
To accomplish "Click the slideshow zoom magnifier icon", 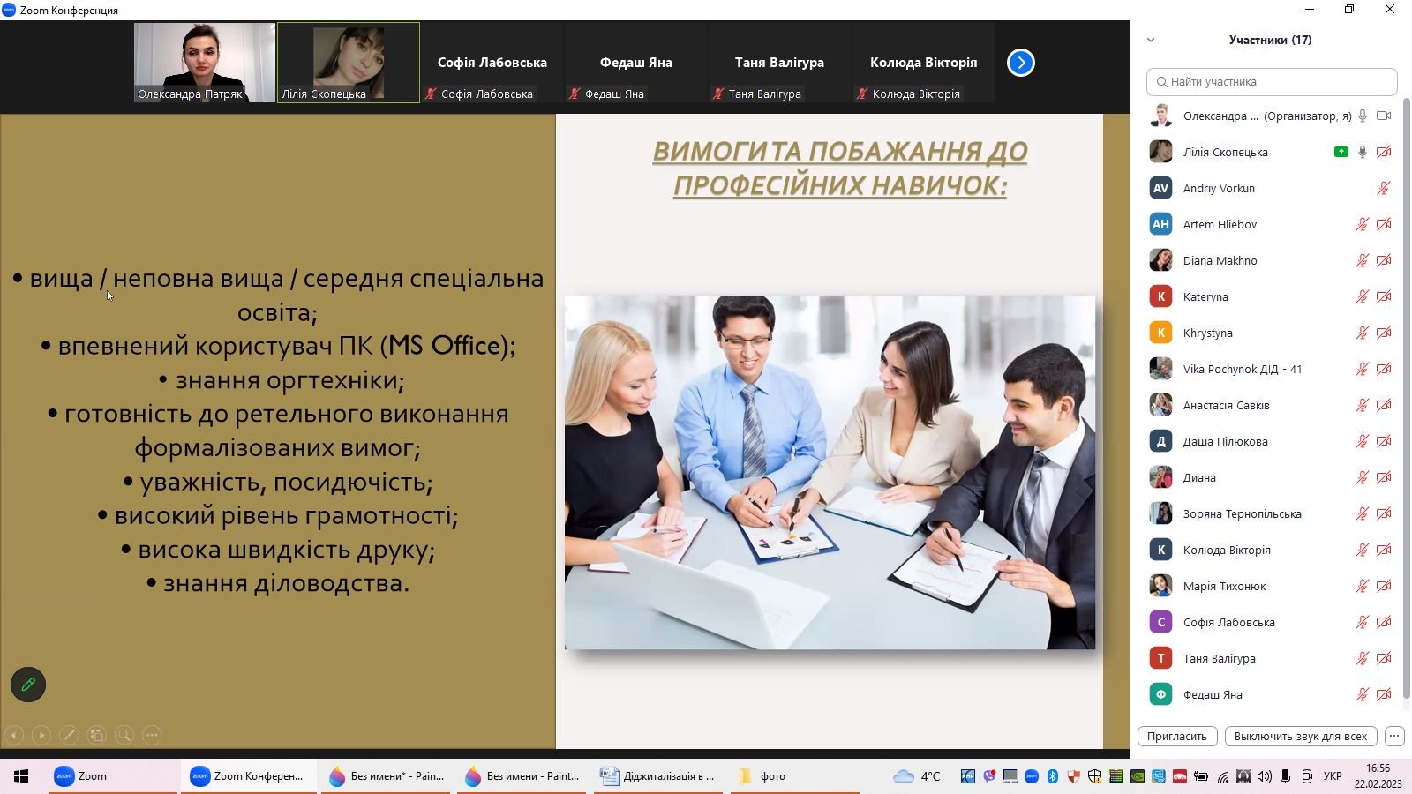I will click(x=124, y=735).
